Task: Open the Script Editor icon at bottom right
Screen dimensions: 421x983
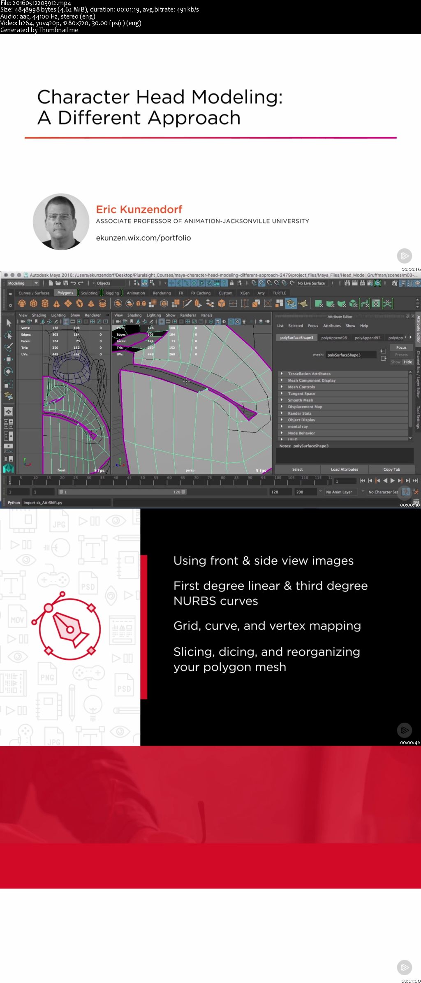Action: [416, 503]
